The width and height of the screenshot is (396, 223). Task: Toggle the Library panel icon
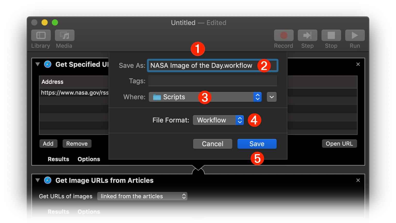click(41, 35)
